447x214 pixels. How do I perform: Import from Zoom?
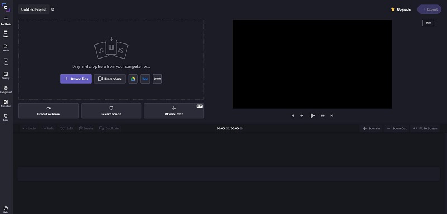click(158, 79)
